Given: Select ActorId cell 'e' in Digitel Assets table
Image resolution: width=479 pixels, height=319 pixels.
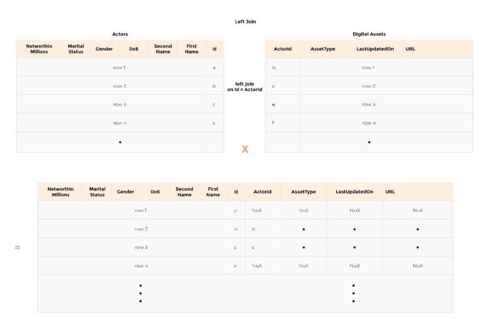Looking at the screenshot, I should tap(273, 104).
